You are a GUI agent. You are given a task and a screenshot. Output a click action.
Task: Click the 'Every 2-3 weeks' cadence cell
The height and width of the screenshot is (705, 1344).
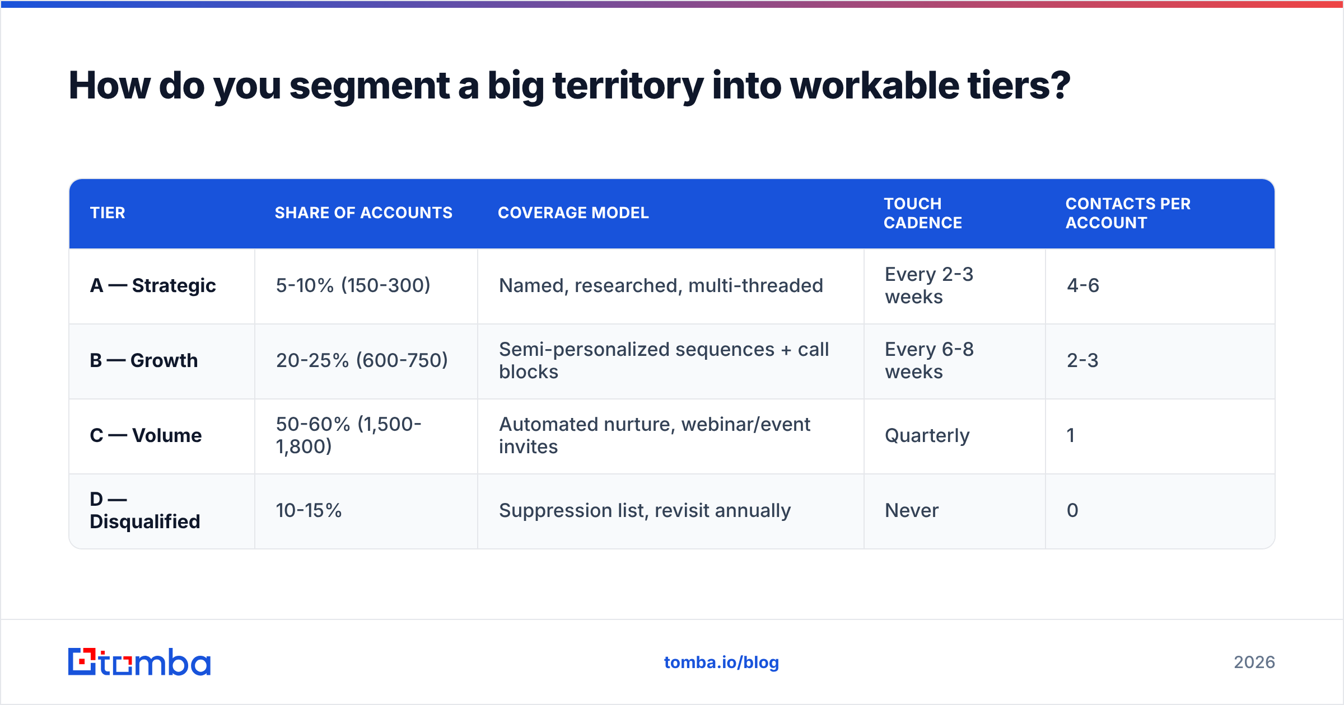click(955, 286)
